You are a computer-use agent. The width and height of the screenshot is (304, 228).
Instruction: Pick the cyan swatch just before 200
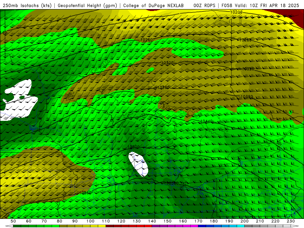point(241,226)
